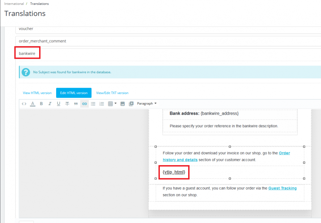Click the {bankwire_address} variable text
Screen dimensions: 321x223
(x=220, y=113)
